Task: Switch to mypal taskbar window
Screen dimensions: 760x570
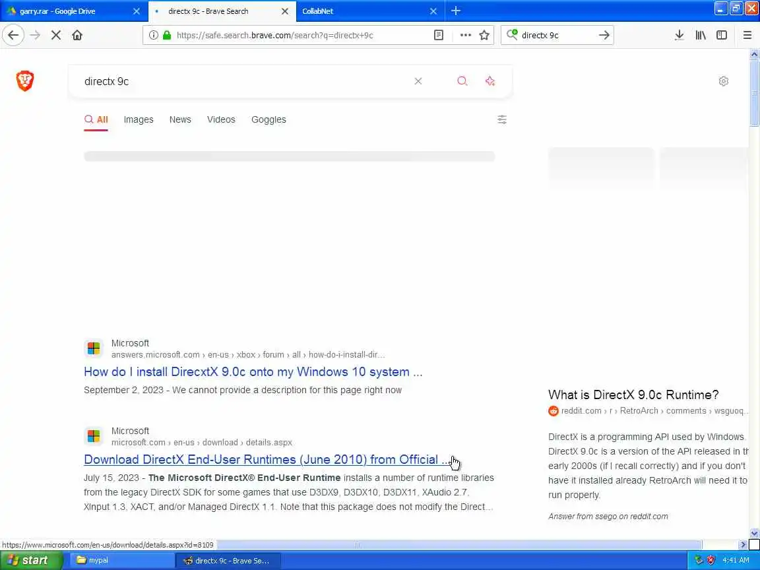Action: (121, 560)
